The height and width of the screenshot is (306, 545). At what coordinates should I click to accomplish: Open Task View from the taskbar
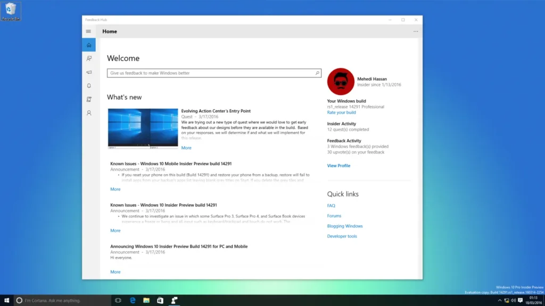tap(118, 301)
